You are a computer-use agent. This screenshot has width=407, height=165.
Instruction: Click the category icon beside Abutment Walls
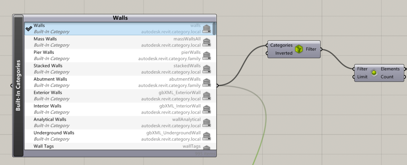tap(207, 82)
